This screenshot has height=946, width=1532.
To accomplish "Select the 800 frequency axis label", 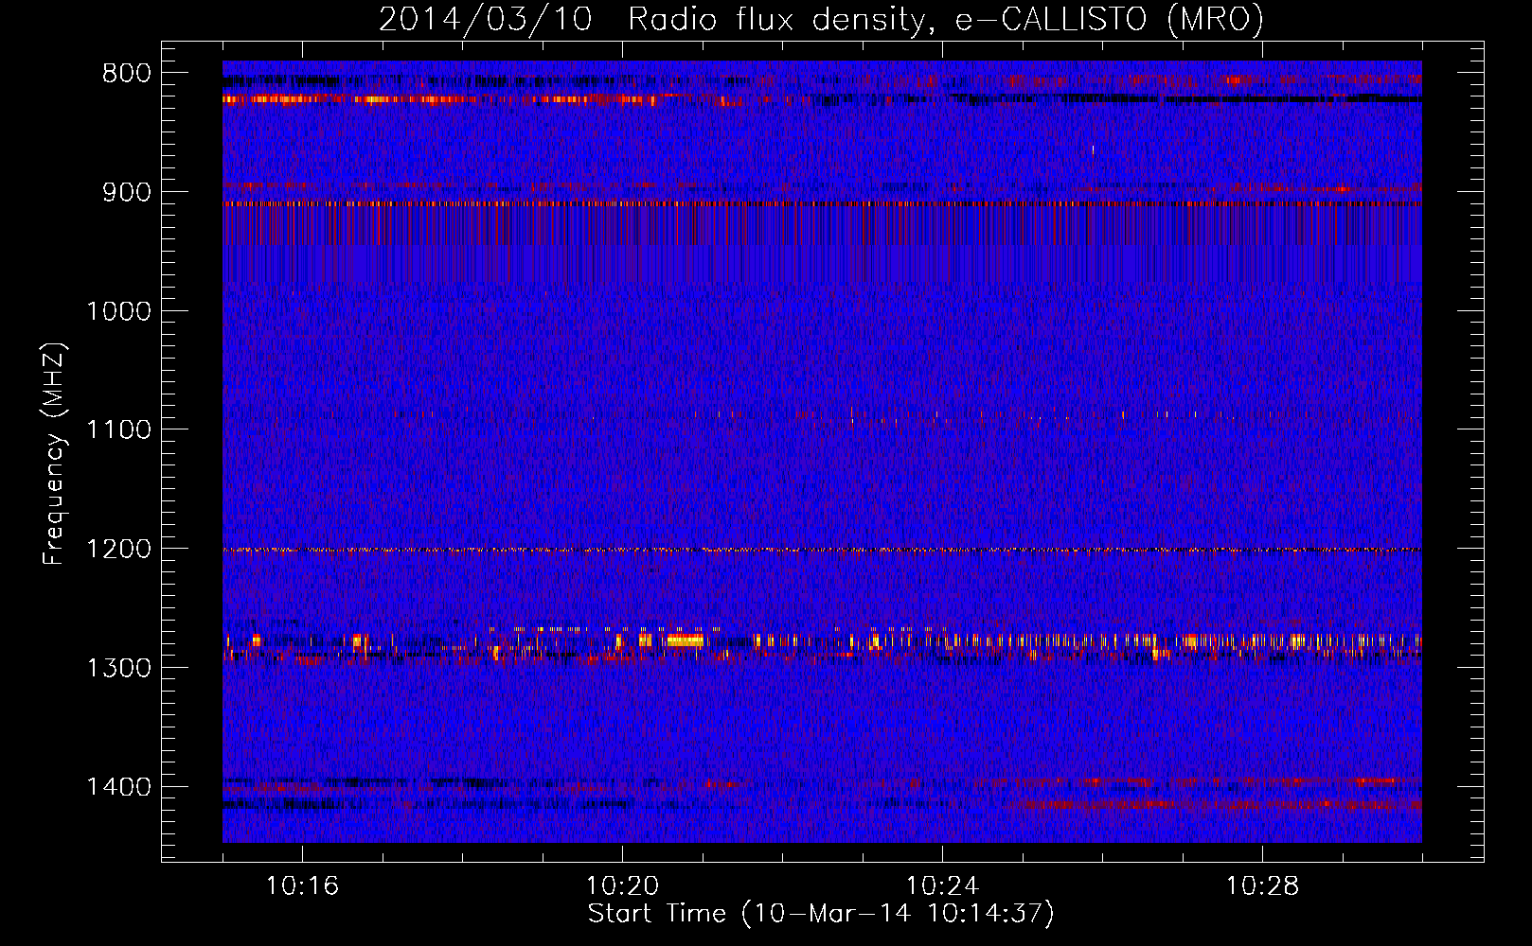I will point(126,74).
